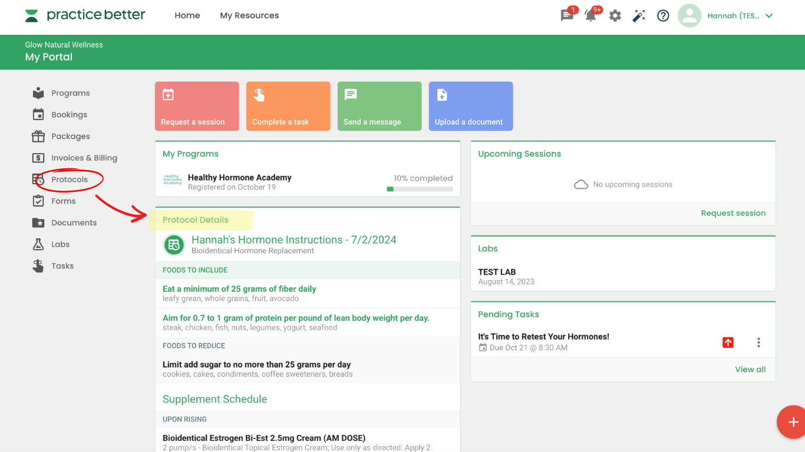Click the My Programs heading
The width and height of the screenshot is (805, 452).
point(190,154)
